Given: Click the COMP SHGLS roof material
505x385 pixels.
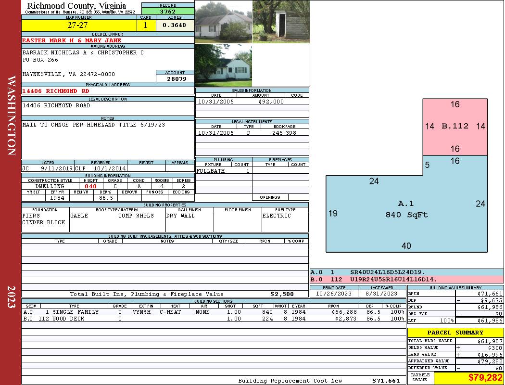Looking at the screenshot, I should pos(136,216).
